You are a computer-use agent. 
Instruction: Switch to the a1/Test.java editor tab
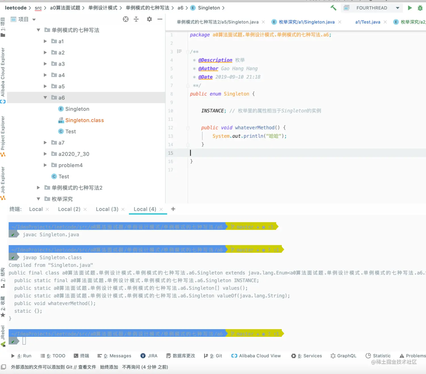pyautogui.click(x=367, y=22)
